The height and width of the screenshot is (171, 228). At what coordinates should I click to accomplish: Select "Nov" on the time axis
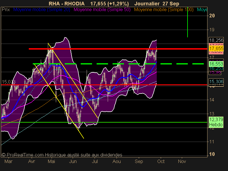tap(182, 161)
